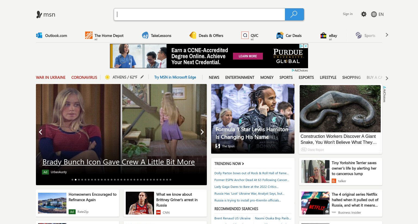418x224 pixels.
Task: Go to next carousel slide
Action: (202, 132)
